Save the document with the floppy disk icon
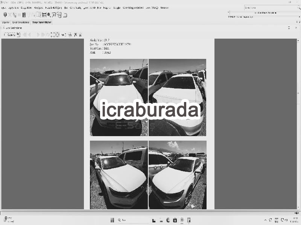 [x=18, y=34]
